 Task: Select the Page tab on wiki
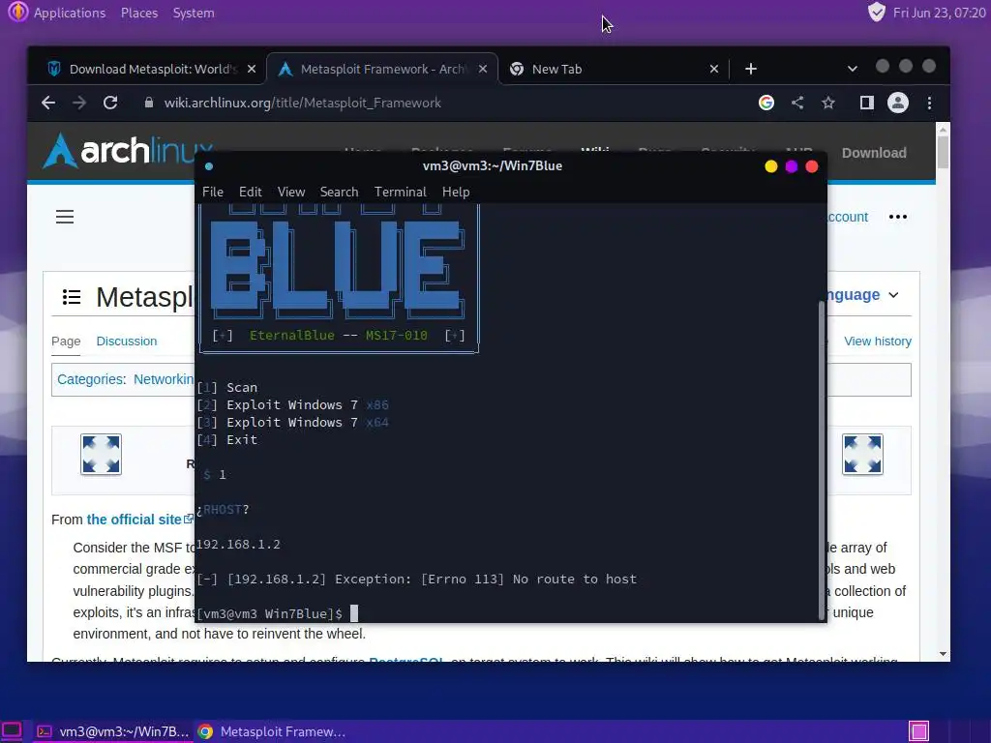point(66,342)
